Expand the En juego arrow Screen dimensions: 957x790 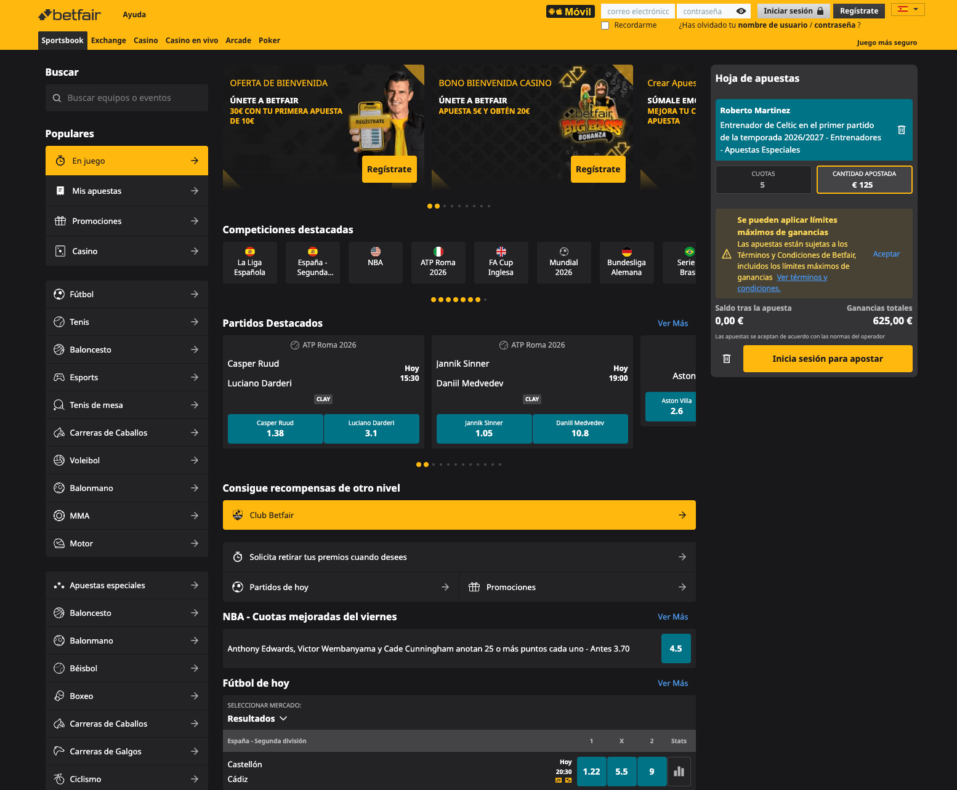click(x=195, y=161)
